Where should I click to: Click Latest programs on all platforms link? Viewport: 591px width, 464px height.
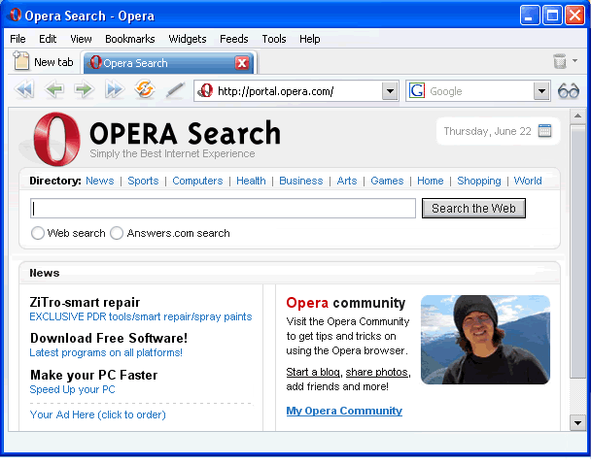tap(106, 353)
